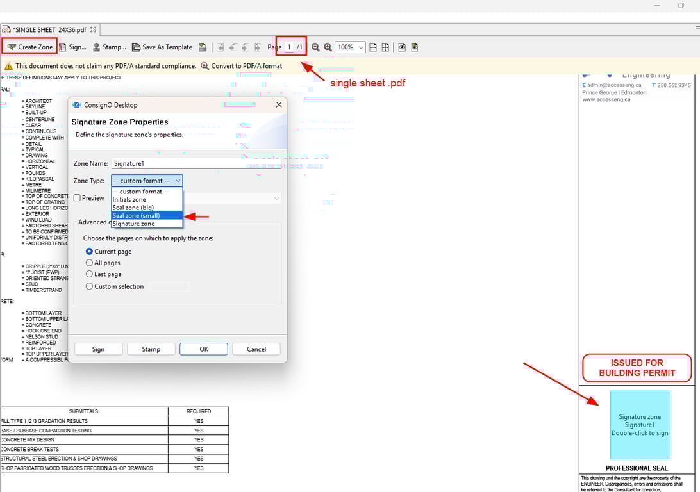Click the Zone Name text field
Viewport: 700px width, 492px height.
[196, 163]
